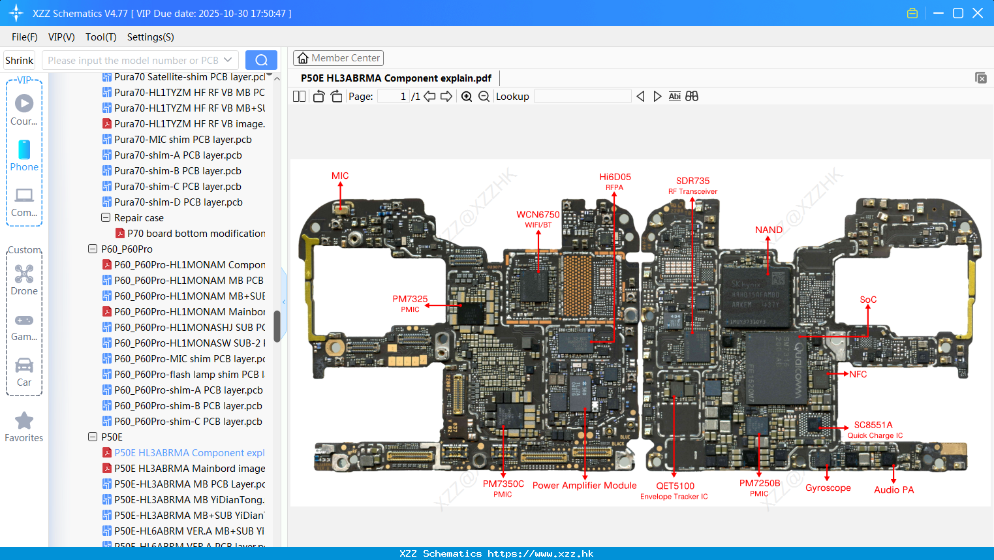Open the model number dropdown arrow

click(228, 60)
